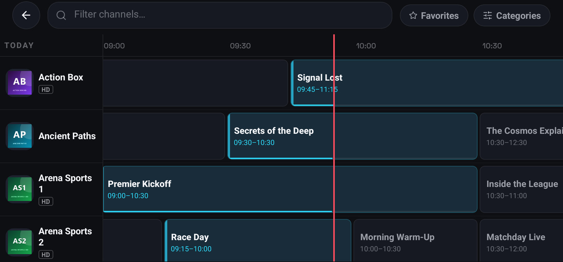Viewport: 563px width, 262px height.
Task: Open the Signal Lost program
Action: point(427,83)
